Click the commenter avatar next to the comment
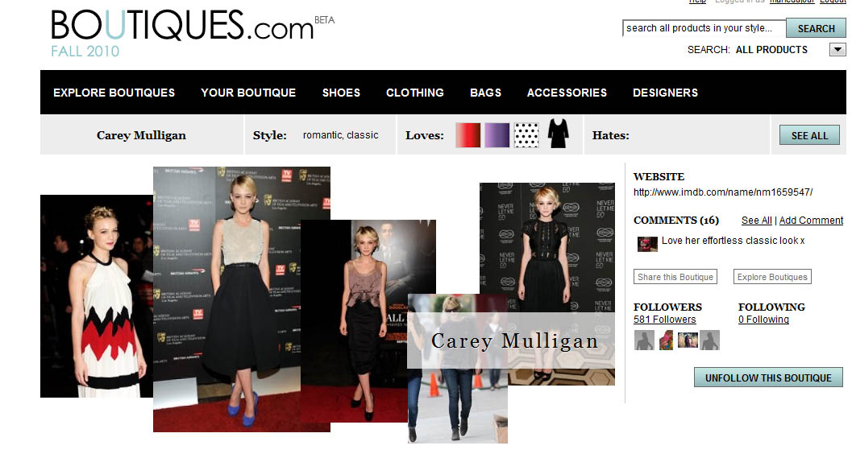 647,244
